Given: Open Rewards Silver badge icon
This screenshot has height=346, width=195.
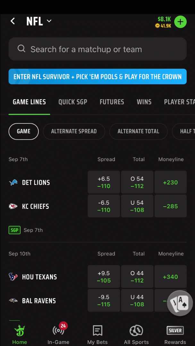Looking at the screenshot, I should pyautogui.click(x=175, y=330).
